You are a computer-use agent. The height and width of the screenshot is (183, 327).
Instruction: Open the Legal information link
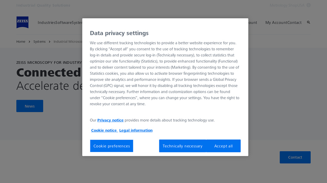pos(136,131)
